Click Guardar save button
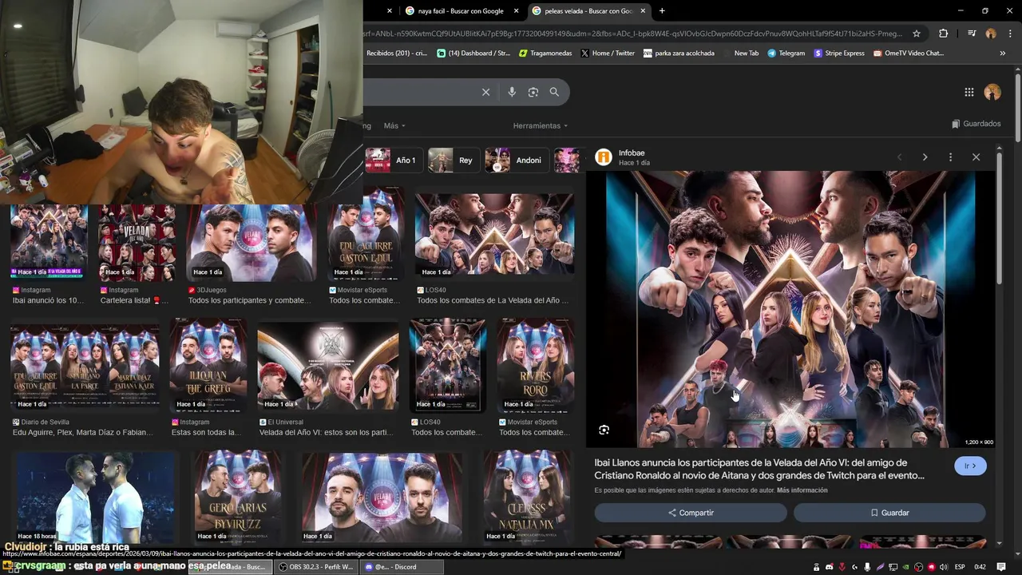This screenshot has height=575, width=1022. [x=889, y=513]
